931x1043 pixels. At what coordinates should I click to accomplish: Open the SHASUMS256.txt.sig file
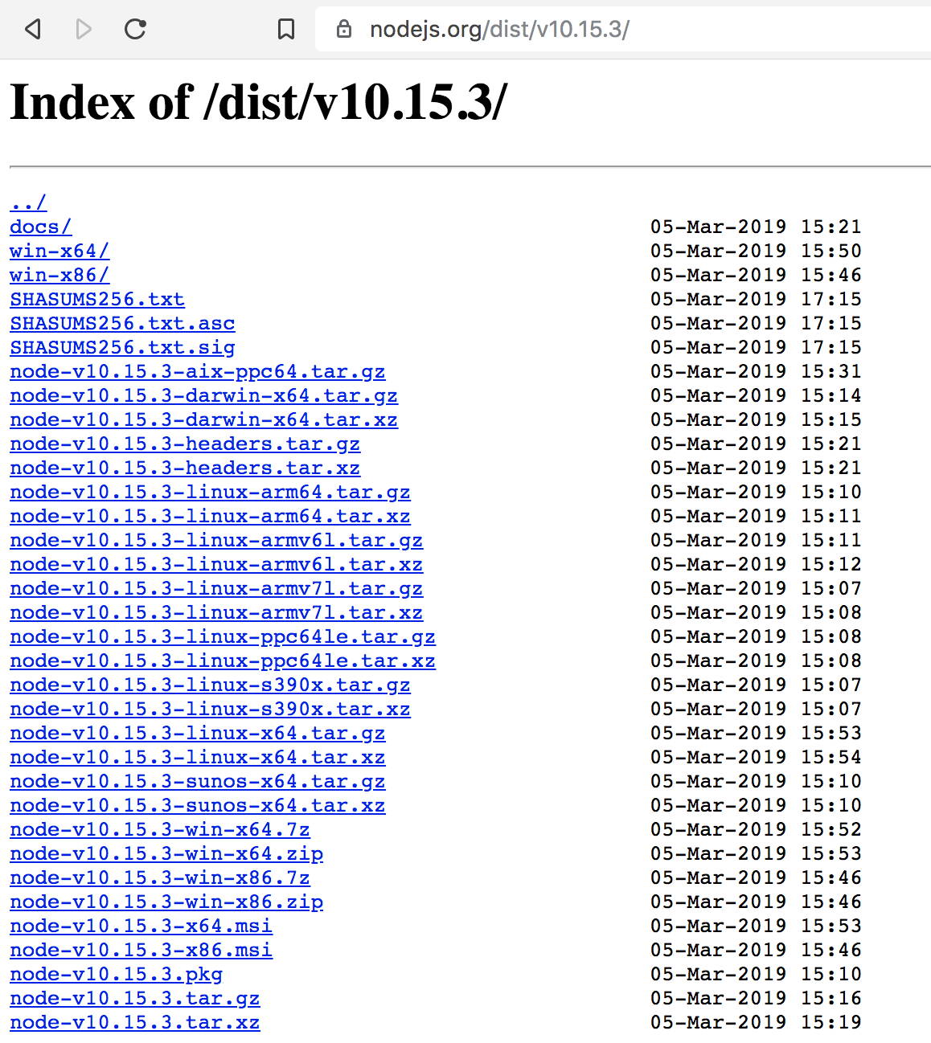(122, 347)
